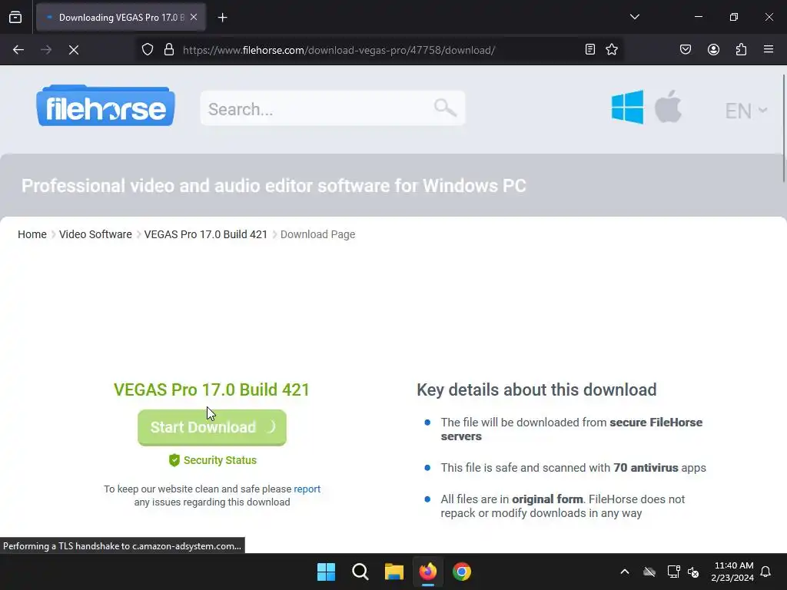Click the page vertical scrollbar
The width and height of the screenshot is (787, 590).
click(784, 128)
